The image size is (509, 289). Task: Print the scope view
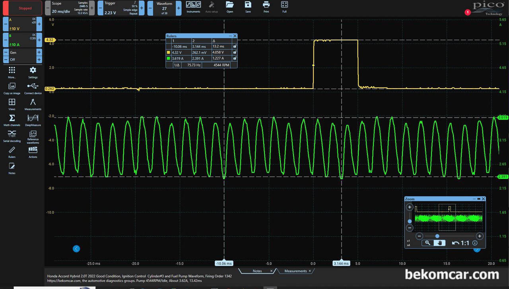(266, 7)
